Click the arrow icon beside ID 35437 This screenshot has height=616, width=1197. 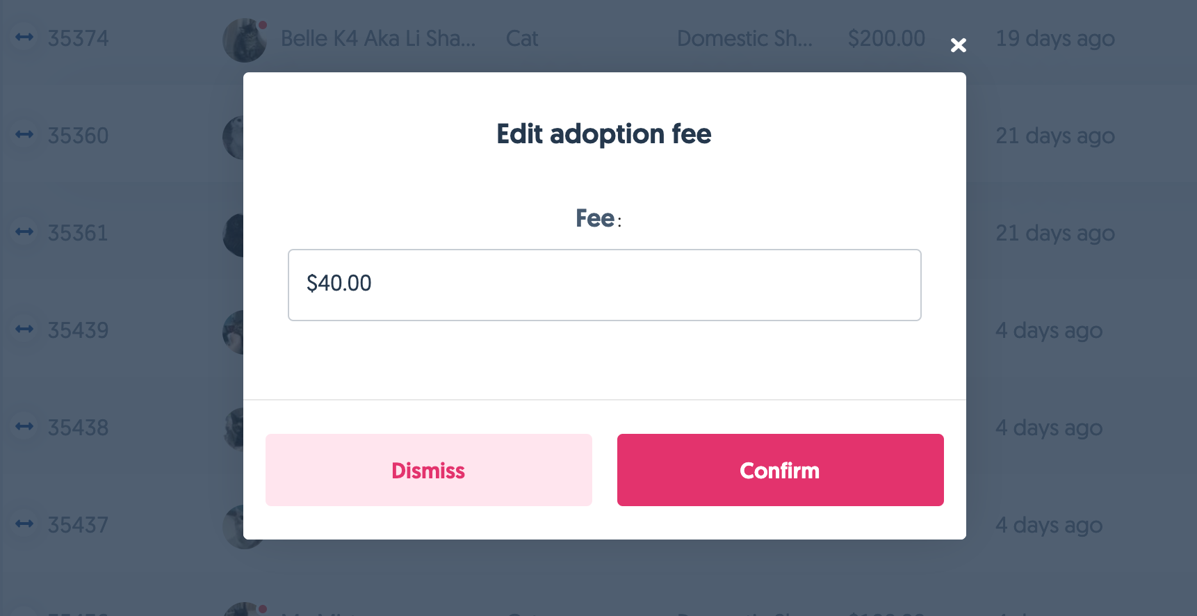click(x=25, y=524)
